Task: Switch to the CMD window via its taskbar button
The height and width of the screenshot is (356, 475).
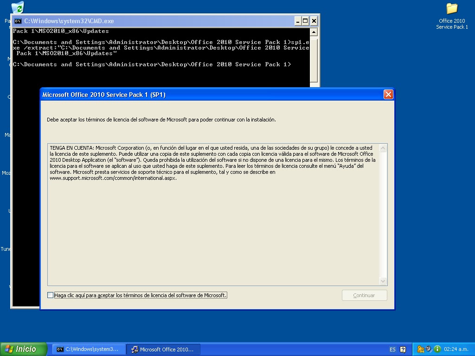Action: point(88,349)
